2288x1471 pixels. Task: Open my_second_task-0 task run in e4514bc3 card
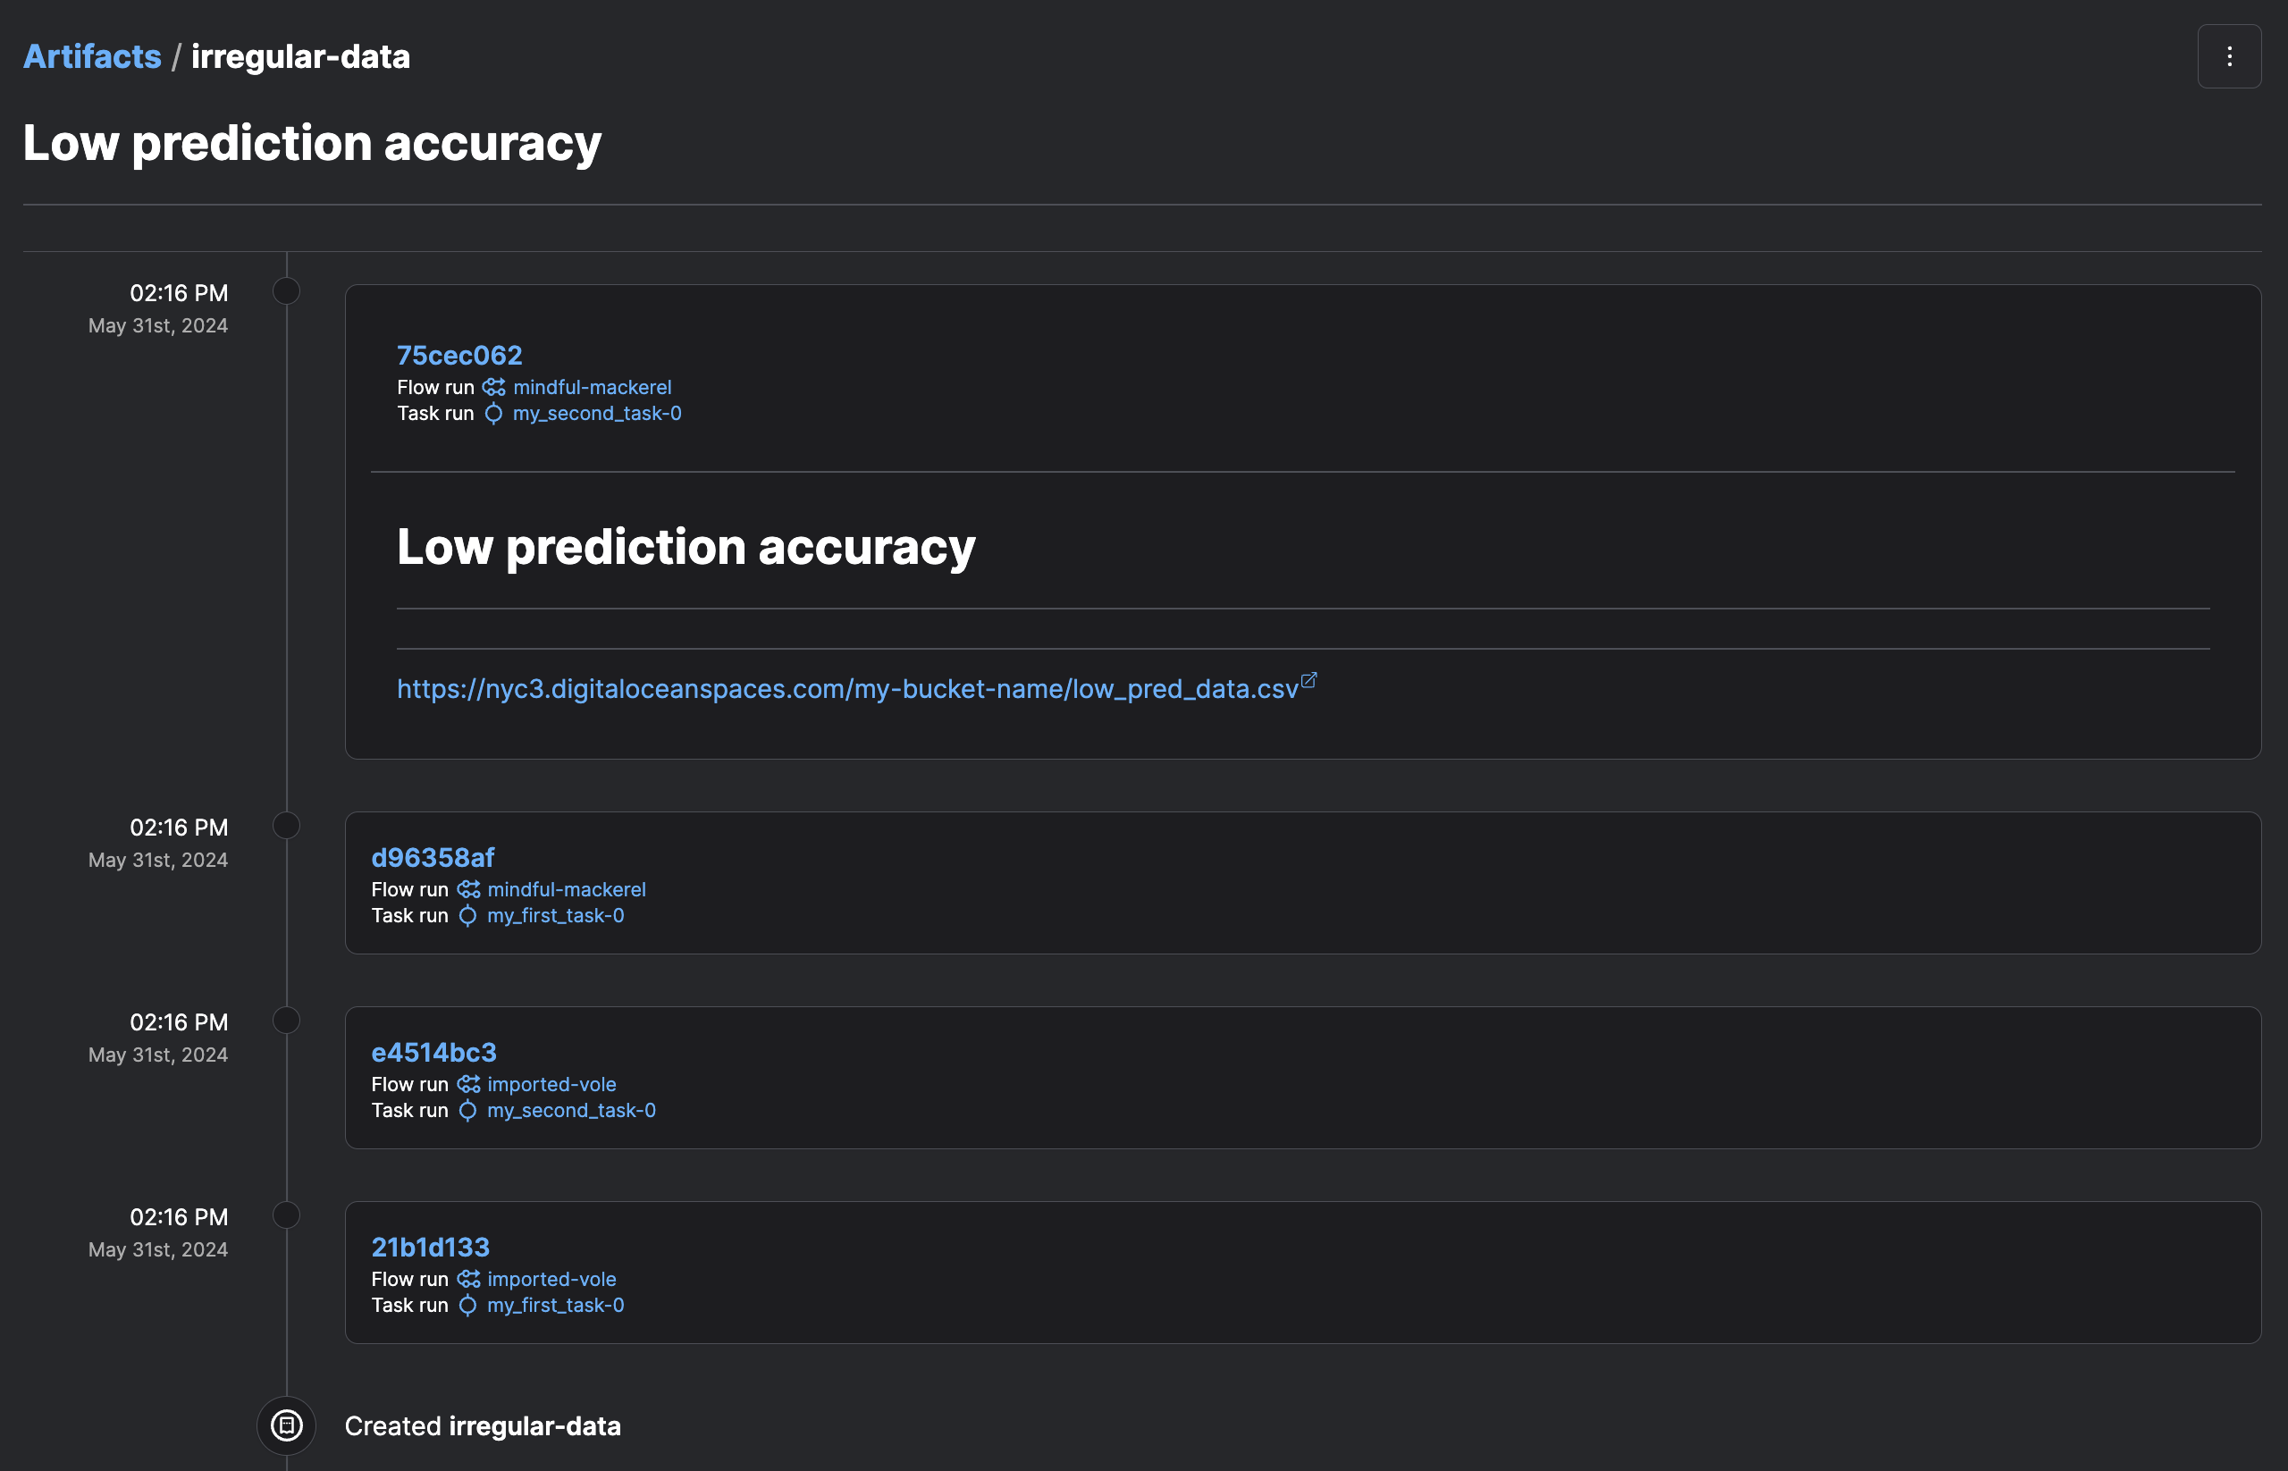pyautogui.click(x=571, y=1111)
